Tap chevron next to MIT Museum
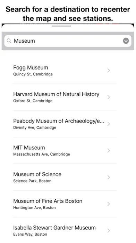Image resolution: width=136 pixels, height=243 pixels. pyautogui.click(x=109, y=150)
